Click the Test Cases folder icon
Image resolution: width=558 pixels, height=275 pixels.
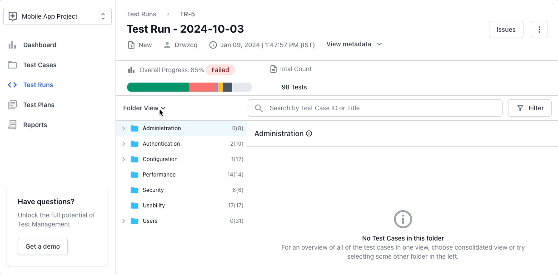pyautogui.click(x=12, y=65)
